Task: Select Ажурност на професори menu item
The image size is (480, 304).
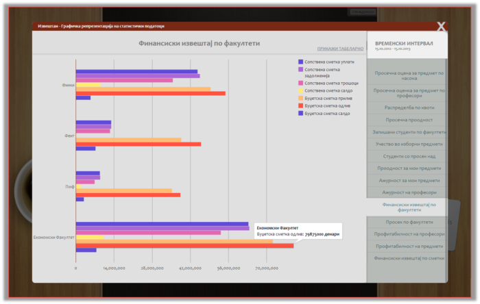Action: (409, 192)
